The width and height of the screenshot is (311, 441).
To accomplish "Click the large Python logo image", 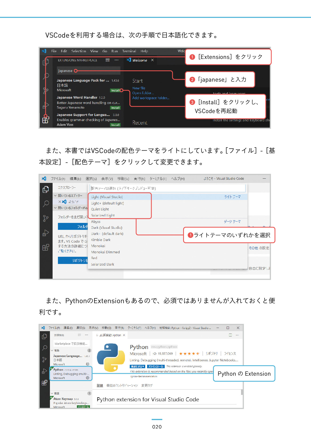I will [x=111, y=358].
